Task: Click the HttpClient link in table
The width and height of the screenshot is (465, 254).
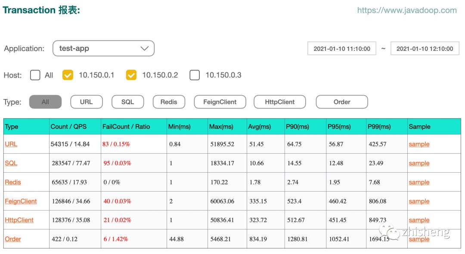Action: 19,220
